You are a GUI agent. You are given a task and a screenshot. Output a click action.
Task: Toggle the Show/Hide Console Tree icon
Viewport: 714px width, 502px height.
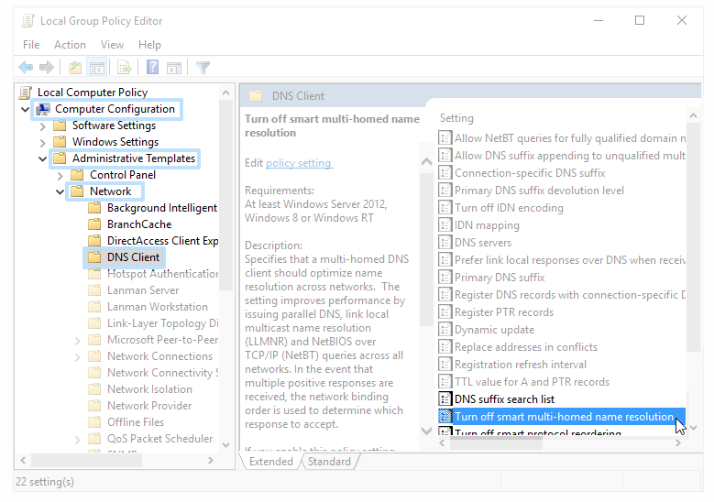pyautogui.click(x=96, y=68)
